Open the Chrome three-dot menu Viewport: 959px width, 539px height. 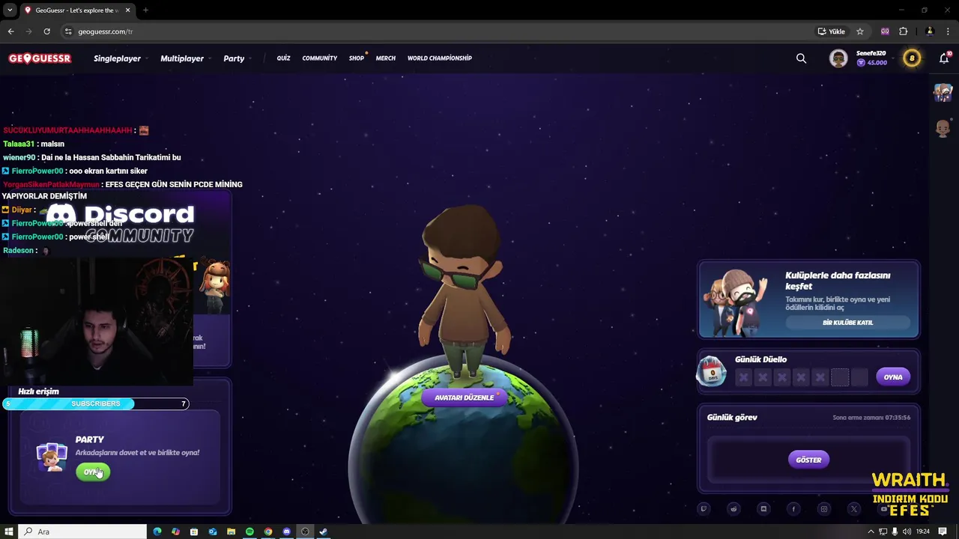click(x=948, y=31)
